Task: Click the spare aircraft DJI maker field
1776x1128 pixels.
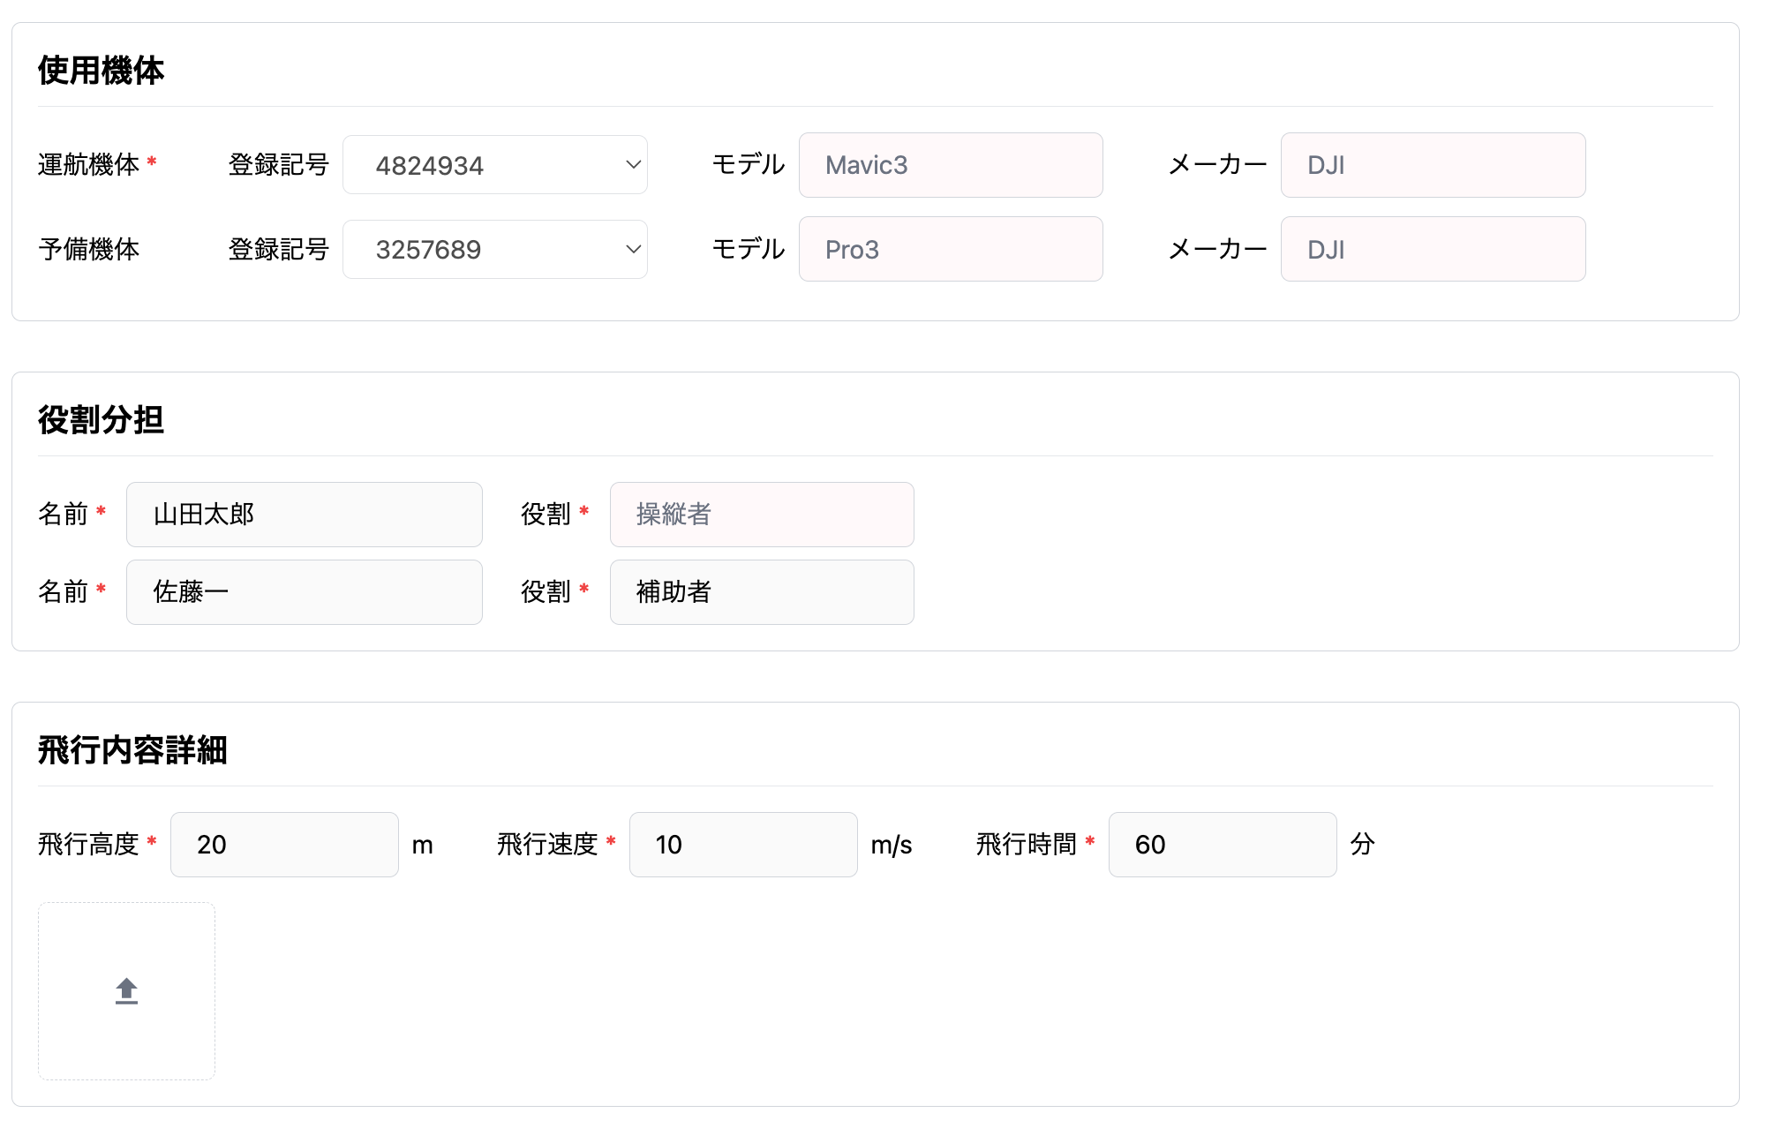Action: coord(1432,250)
